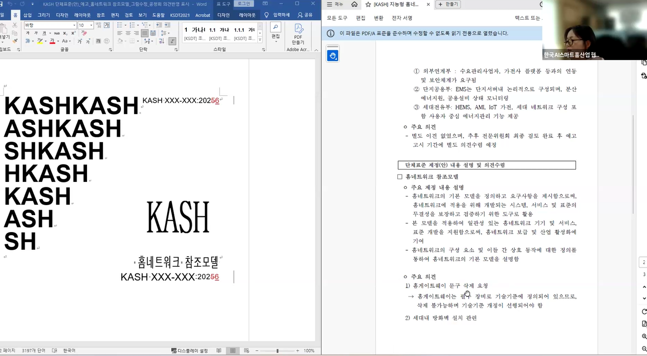
Task: Open the font size dropdown showing 10
Action: 91,25
